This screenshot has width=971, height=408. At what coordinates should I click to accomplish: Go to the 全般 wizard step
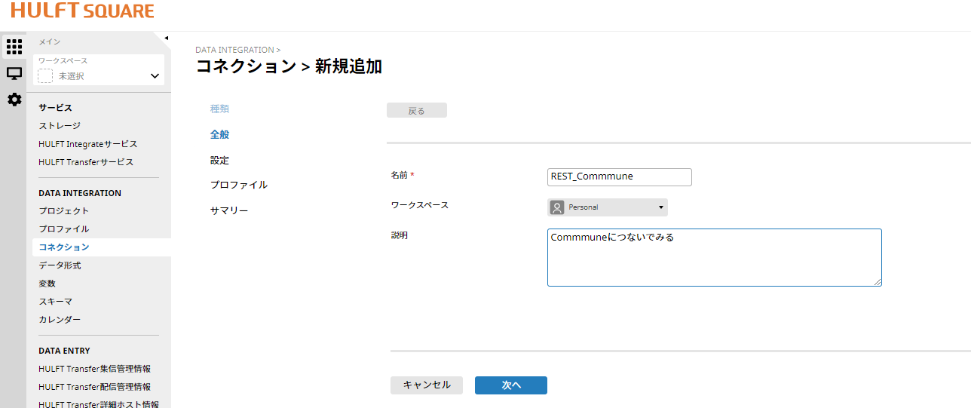[x=219, y=135]
